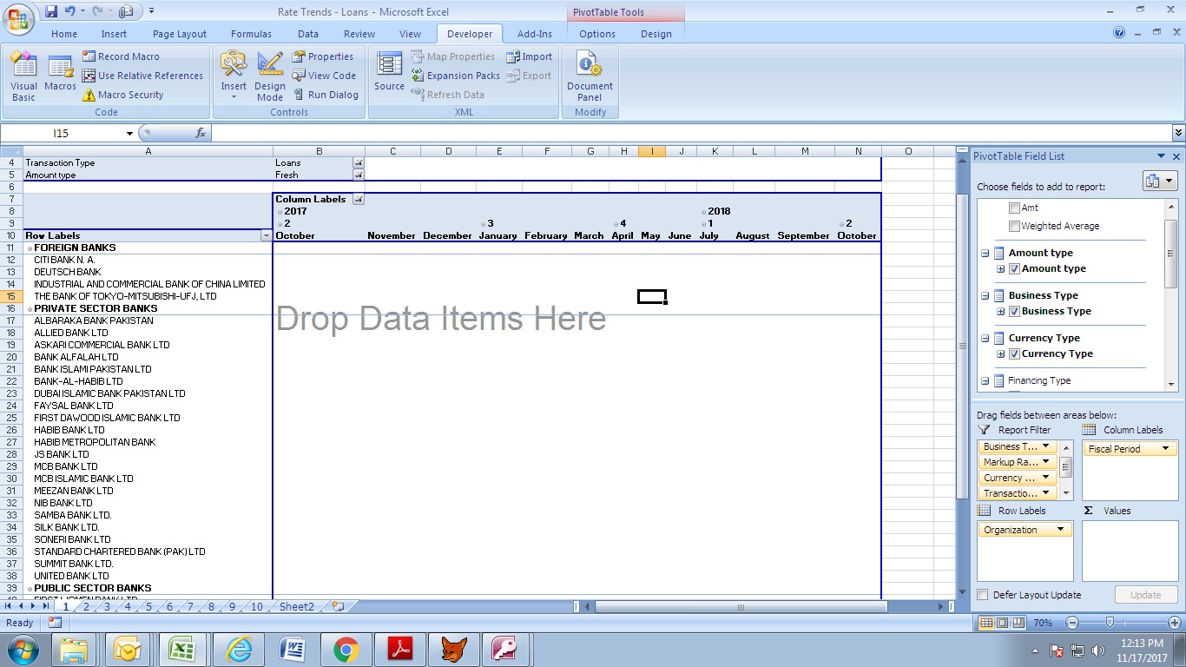Enable Defer Layout Update
The width and height of the screenshot is (1186, 667).
click(x=983, y=595)
